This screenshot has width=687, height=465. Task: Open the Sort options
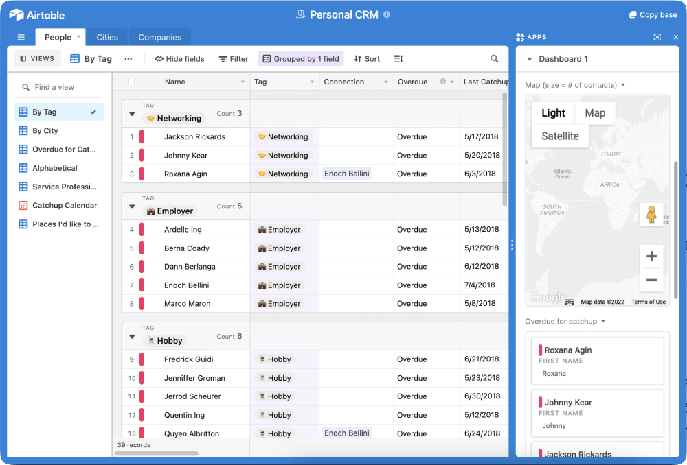(x=367, y=58)
